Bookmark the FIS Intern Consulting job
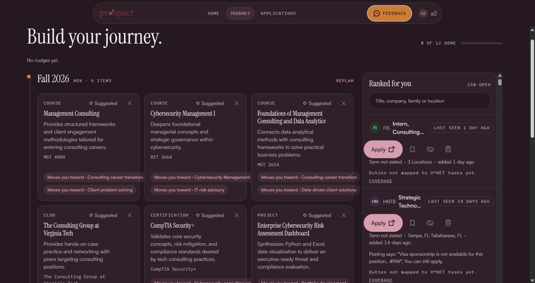The image size is (535, 283). 412,149
